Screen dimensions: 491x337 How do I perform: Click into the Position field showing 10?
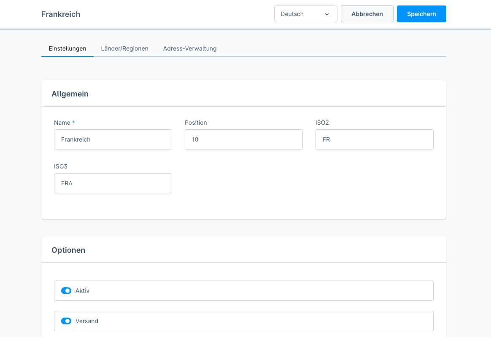click(x=244, y=139)
